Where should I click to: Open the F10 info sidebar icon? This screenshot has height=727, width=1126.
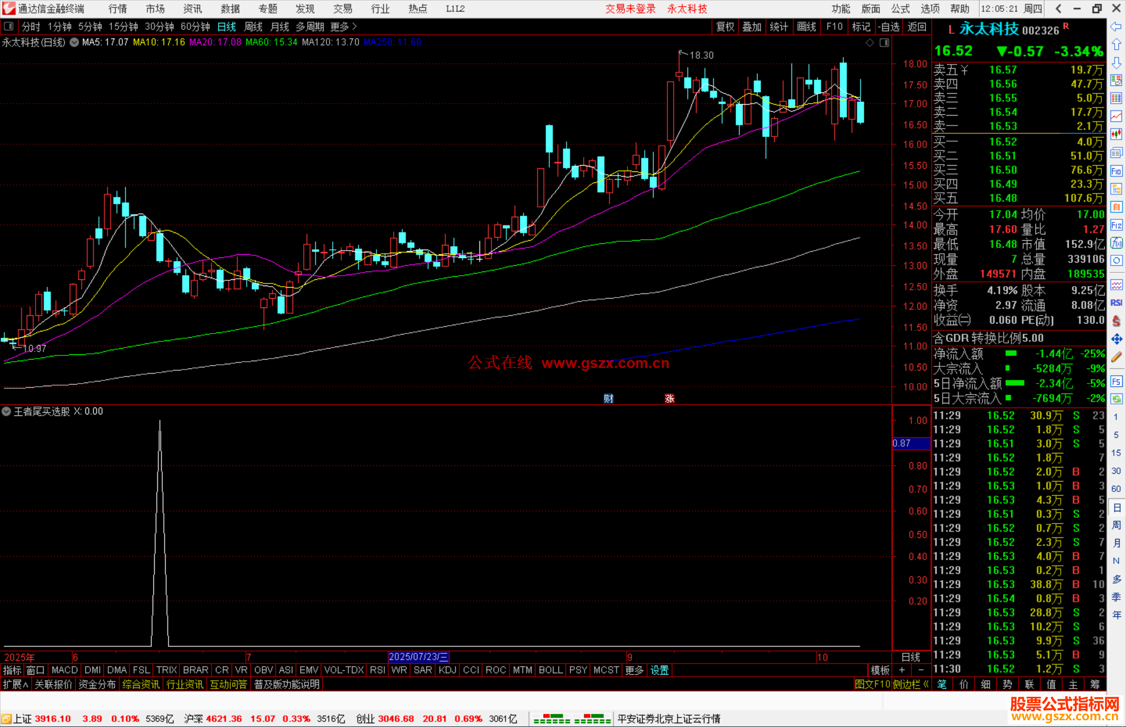click(x=1116, y=171)
